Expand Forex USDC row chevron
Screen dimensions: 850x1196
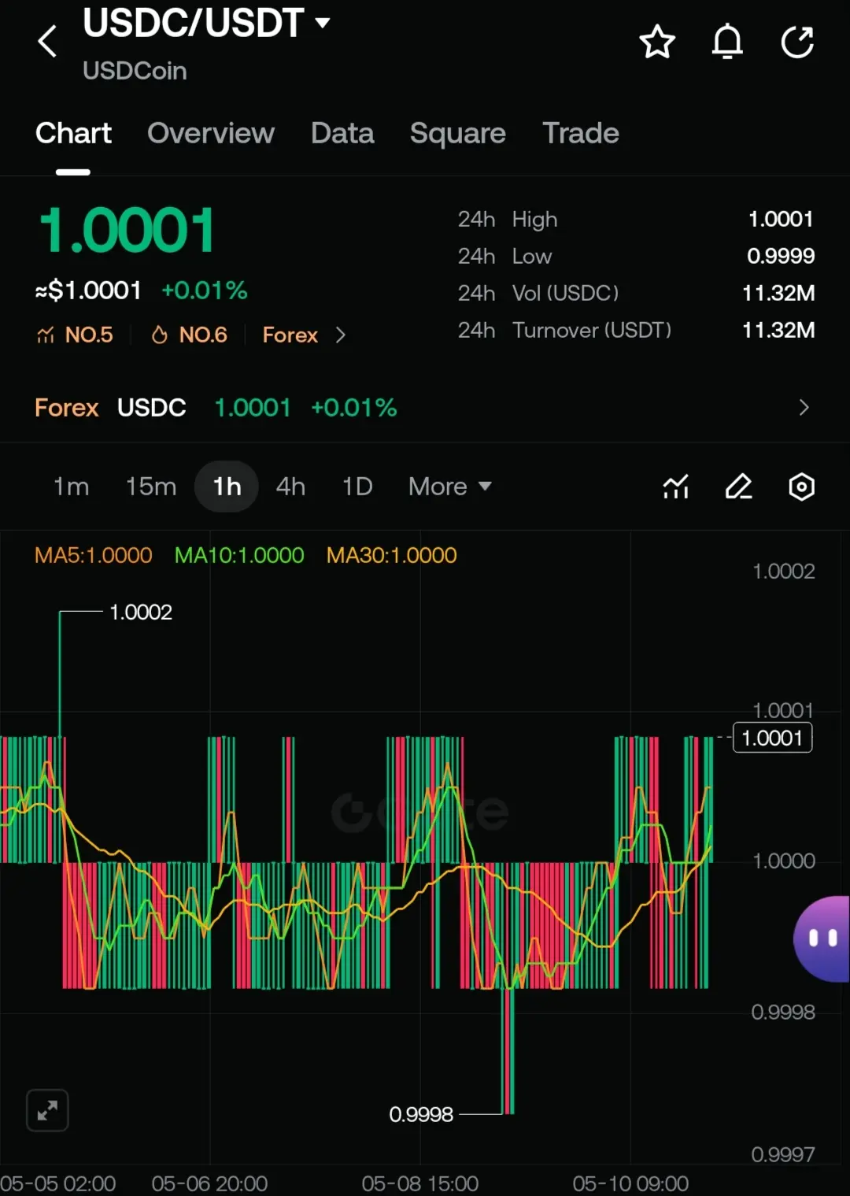pyautogui.click(x=804, y=408)
